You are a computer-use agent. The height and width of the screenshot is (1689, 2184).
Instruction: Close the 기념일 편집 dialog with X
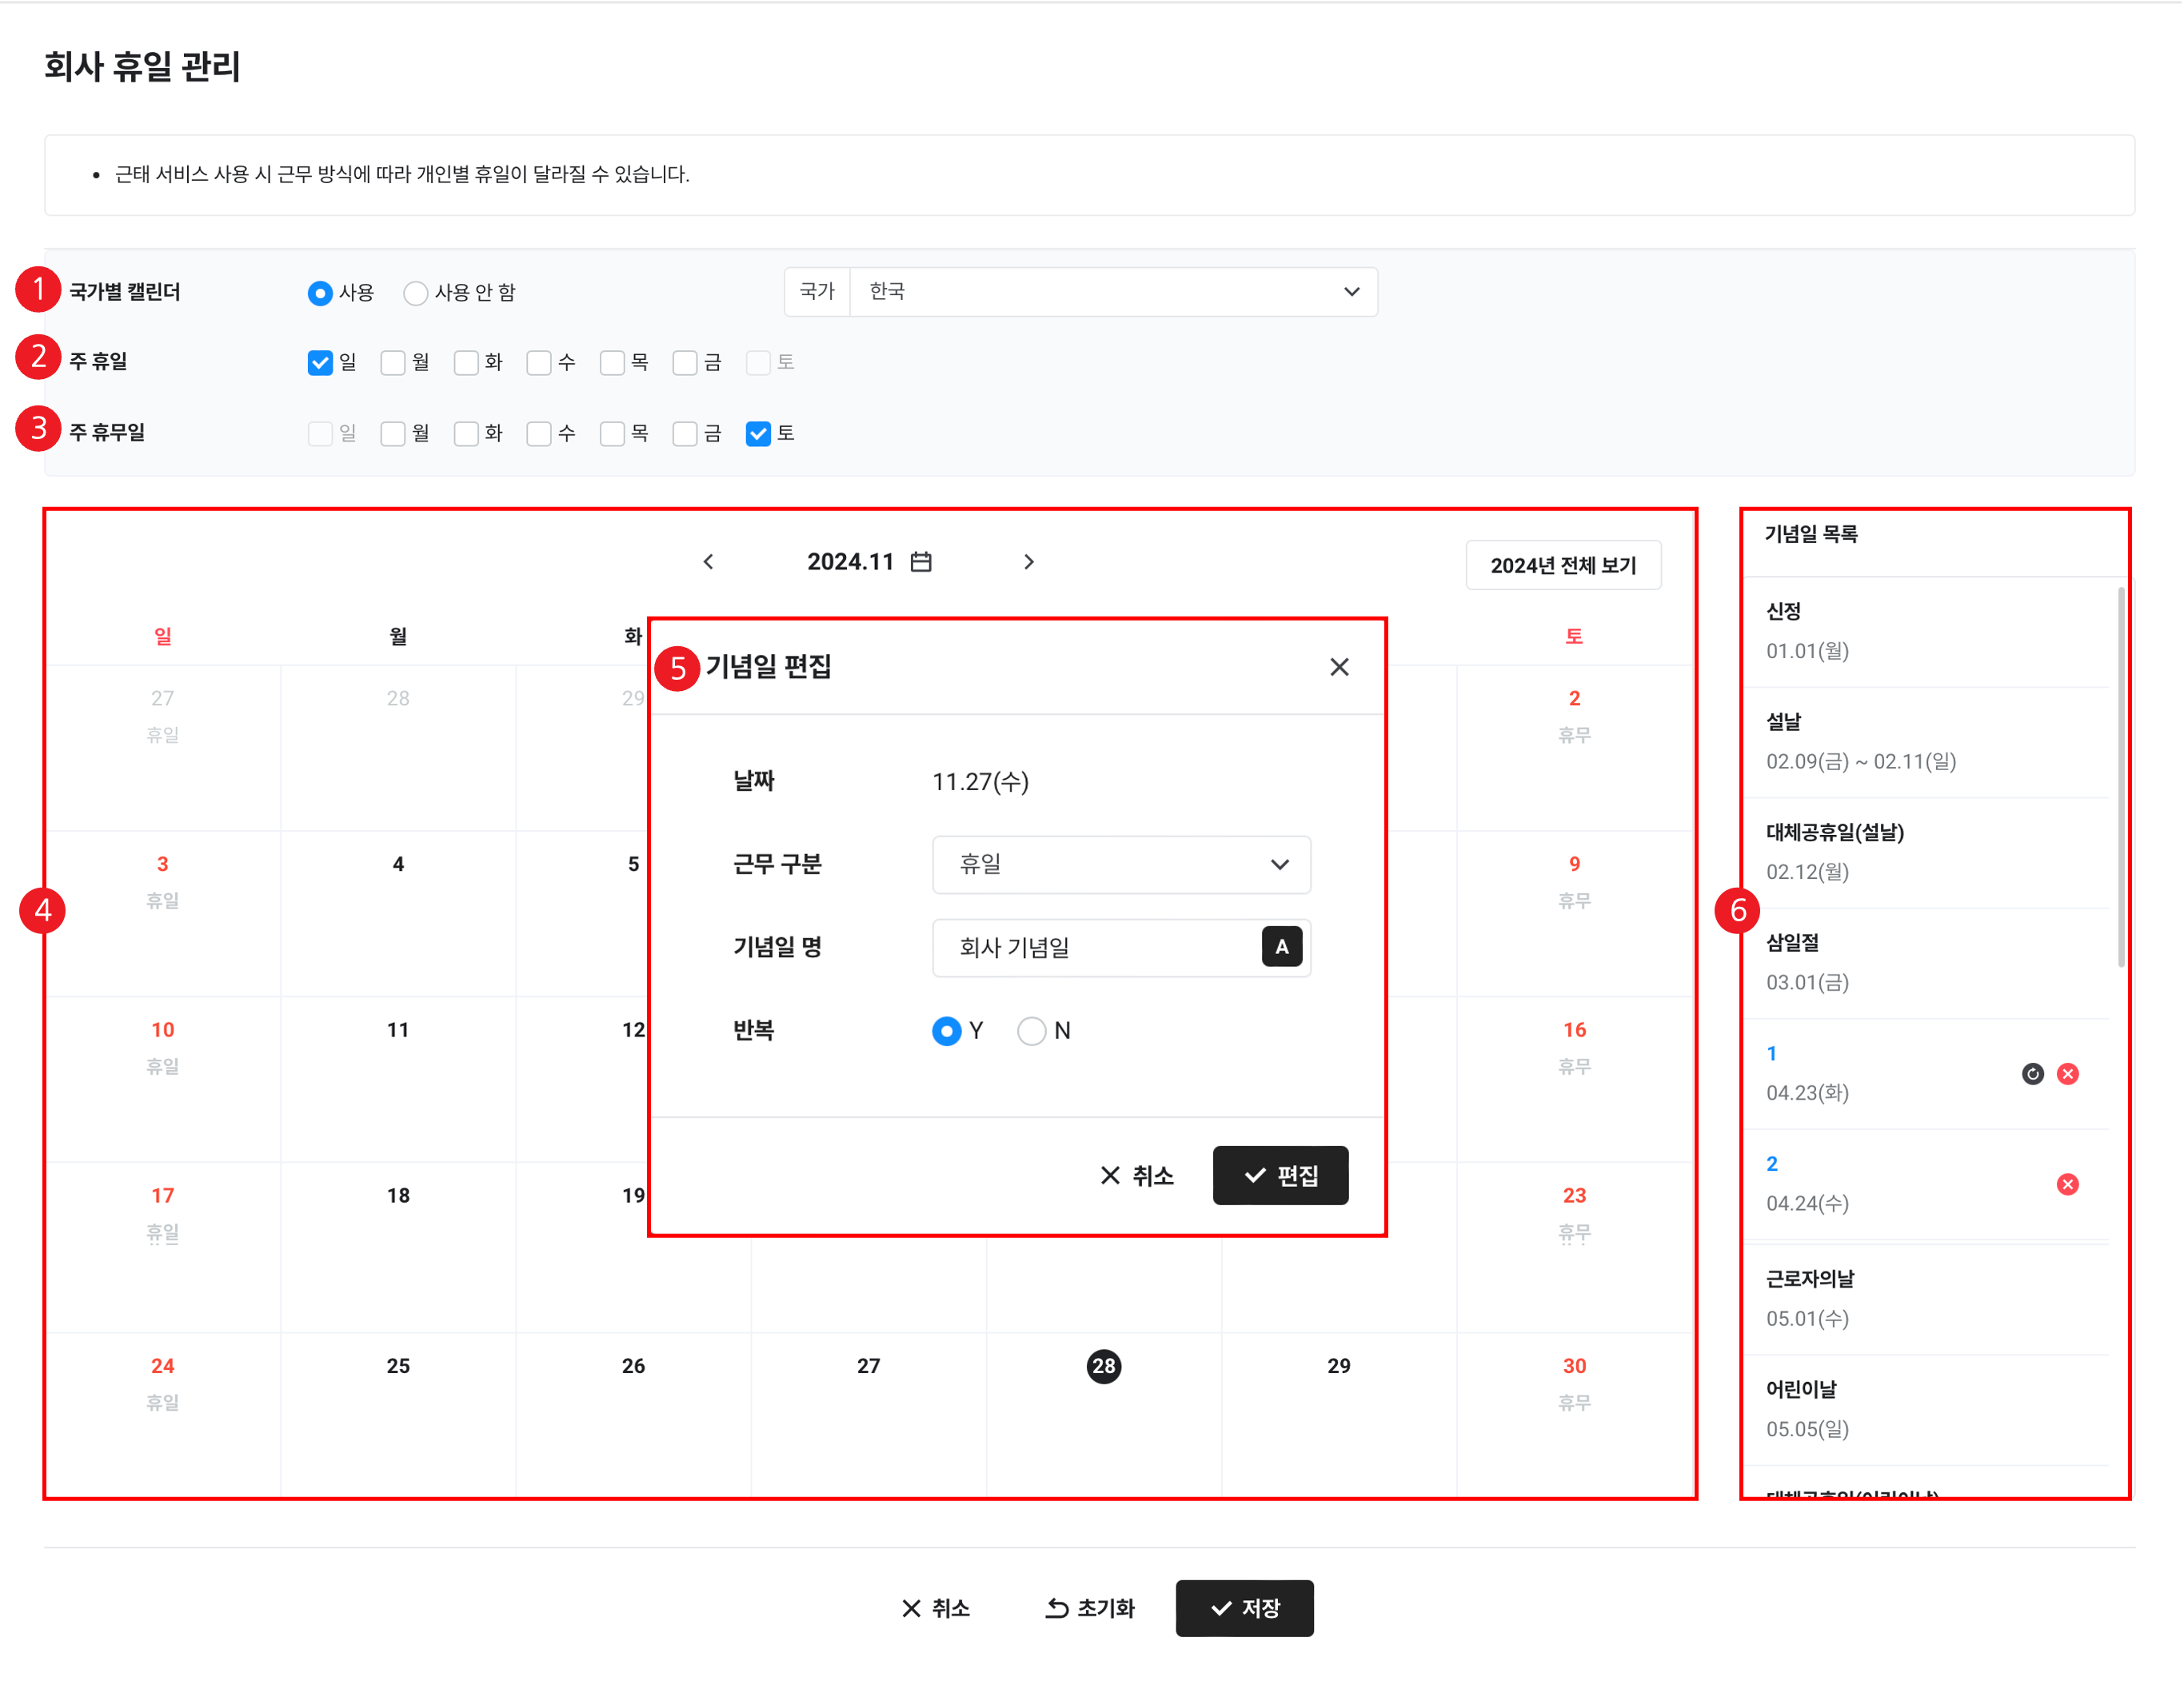[x=1339, y=667]
